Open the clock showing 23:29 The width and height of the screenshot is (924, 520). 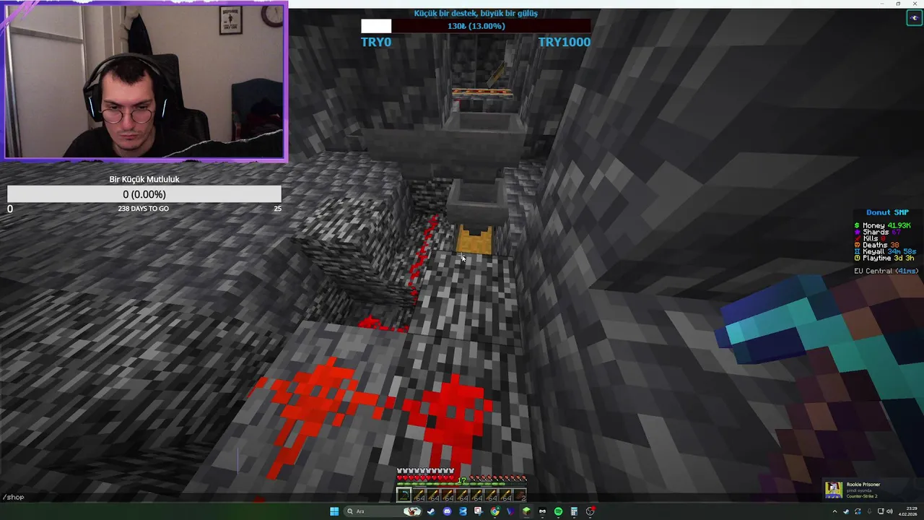(x=912, y=508)
